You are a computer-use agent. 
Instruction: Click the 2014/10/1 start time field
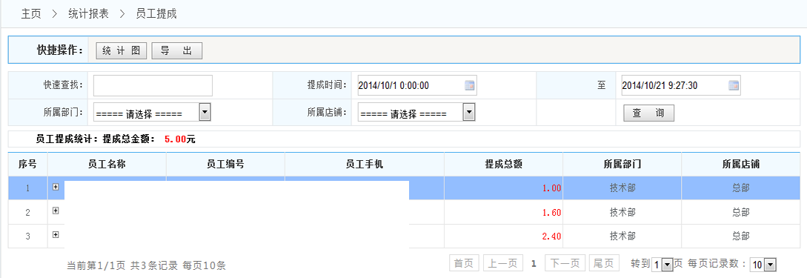[411, 85]
